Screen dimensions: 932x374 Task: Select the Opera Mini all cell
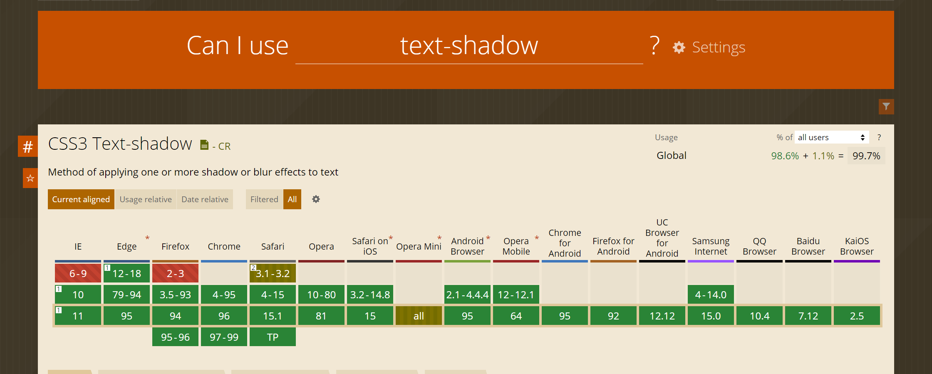coord(419,316)
